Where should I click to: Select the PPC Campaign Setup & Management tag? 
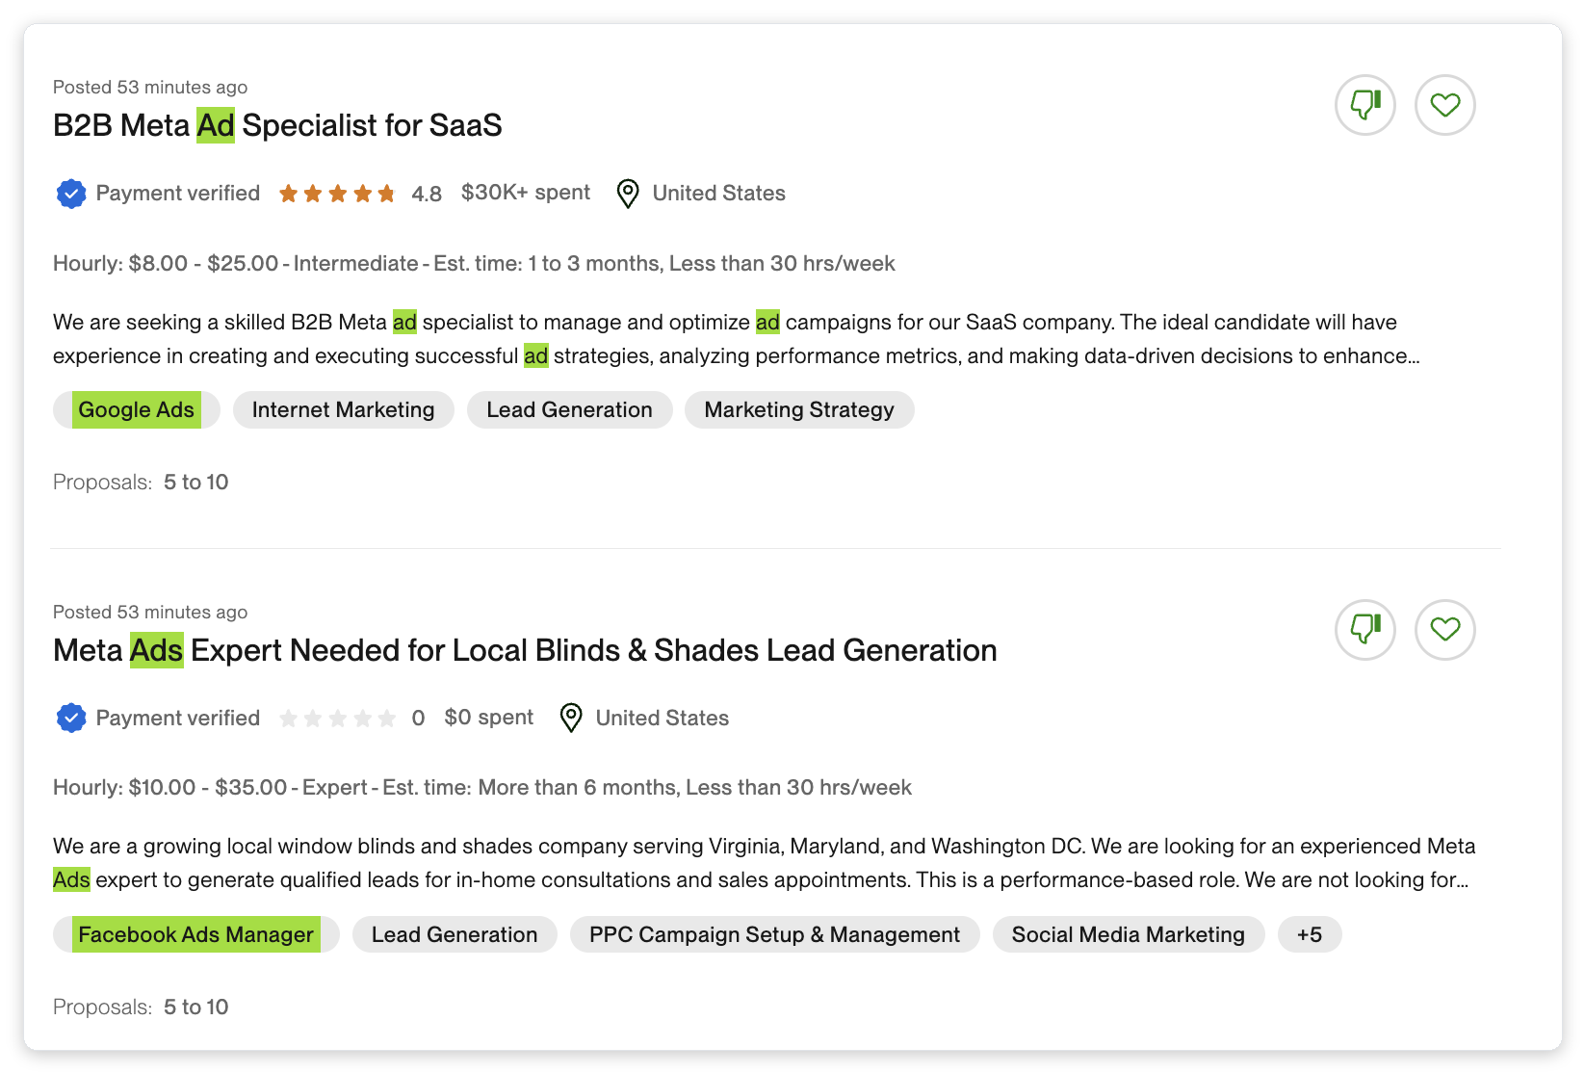[774, 933]
